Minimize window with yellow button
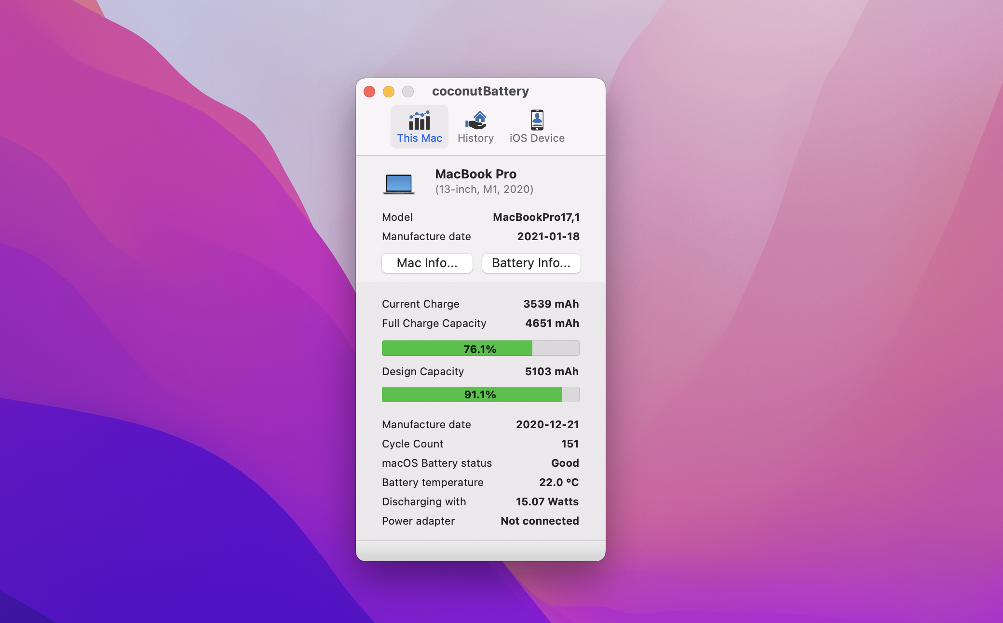 [x=389, y=92]
